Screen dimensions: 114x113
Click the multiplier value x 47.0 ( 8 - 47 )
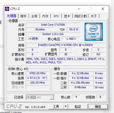pyautogui.click(x=37, y=78)
